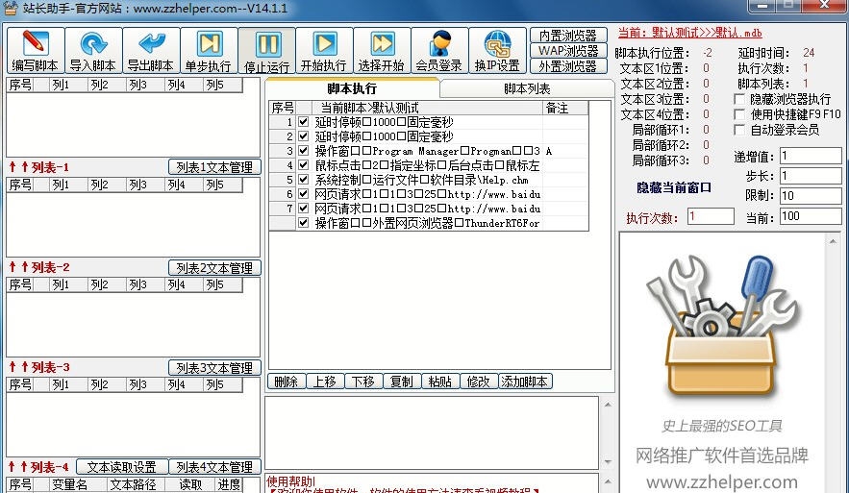Viewport: 849px width, 493px height.
Task: Click scroll up arrow of log text area
Action: coord(608,405)
